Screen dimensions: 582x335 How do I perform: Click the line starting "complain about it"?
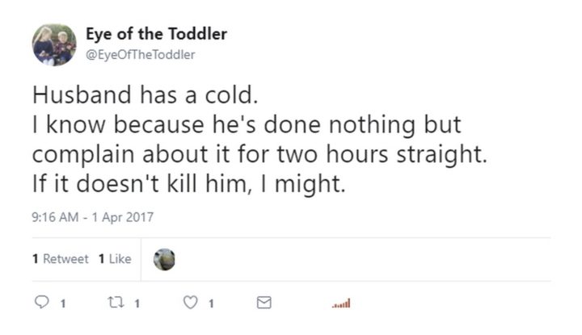(262, 154)
